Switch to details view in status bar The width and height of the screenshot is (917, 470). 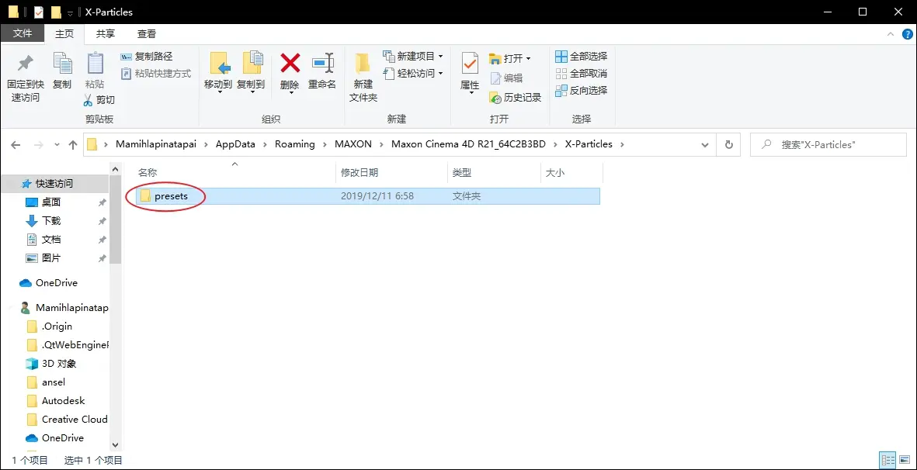coord(887,460)
